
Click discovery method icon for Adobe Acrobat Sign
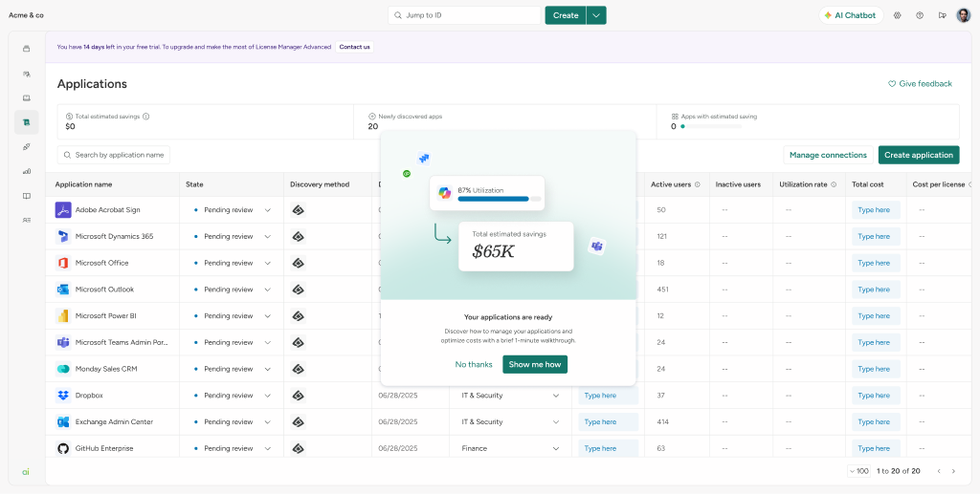[x=299, y=210]
